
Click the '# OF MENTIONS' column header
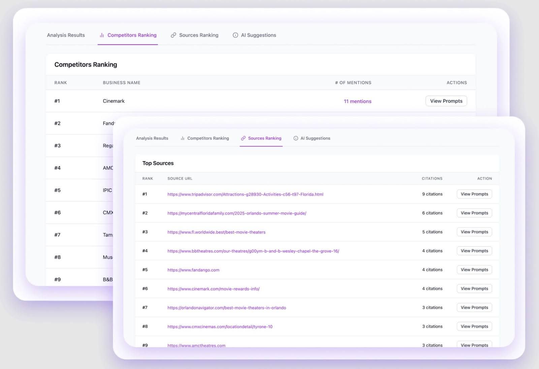click(353, 83)
